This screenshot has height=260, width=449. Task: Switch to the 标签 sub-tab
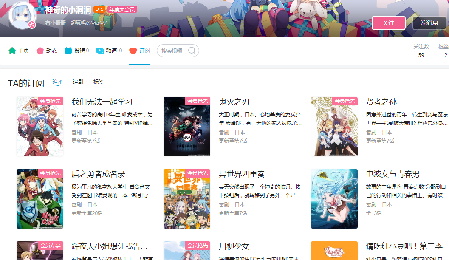click(x=99, y=82)
